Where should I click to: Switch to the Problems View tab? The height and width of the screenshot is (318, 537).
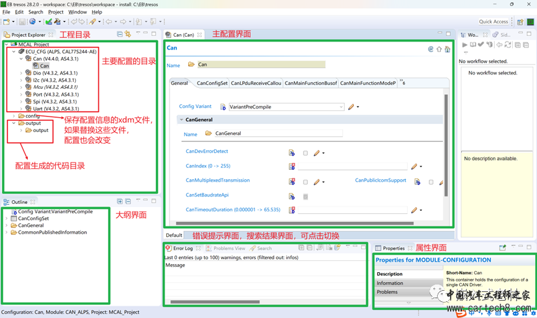coord(229,248)
